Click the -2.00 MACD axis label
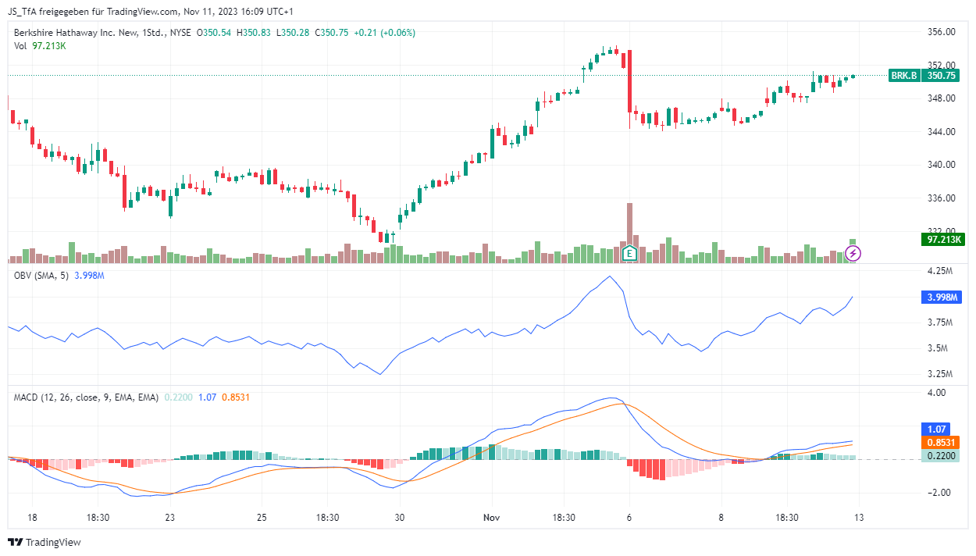The height and width of the screenshot is (556, 976). pos(938,493)
